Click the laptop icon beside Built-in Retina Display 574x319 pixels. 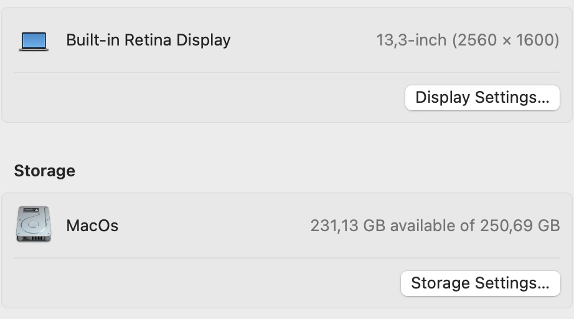pos(34,41)
